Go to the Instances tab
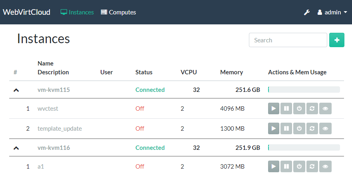Image resolution: width=352 pixels, height=195 pixels. coord(77,12)
